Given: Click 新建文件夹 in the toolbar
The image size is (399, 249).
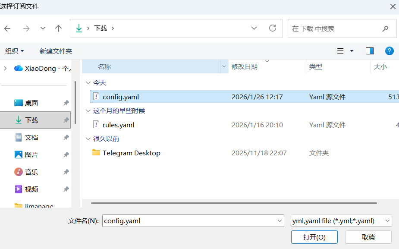Looking at the screenshot, I should [x=56, y=51].
